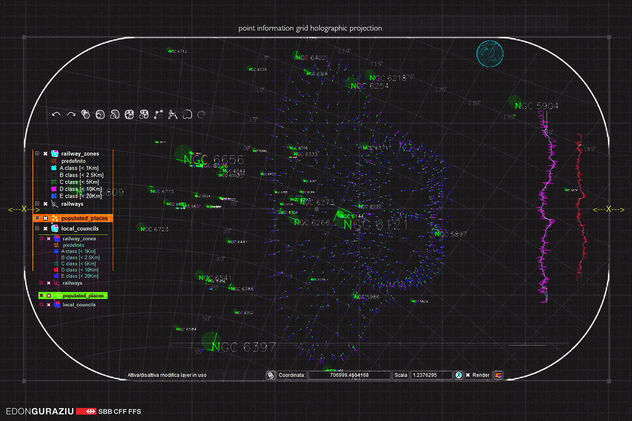Toggle visibility of upper local_councils layer

coord(45,229)
